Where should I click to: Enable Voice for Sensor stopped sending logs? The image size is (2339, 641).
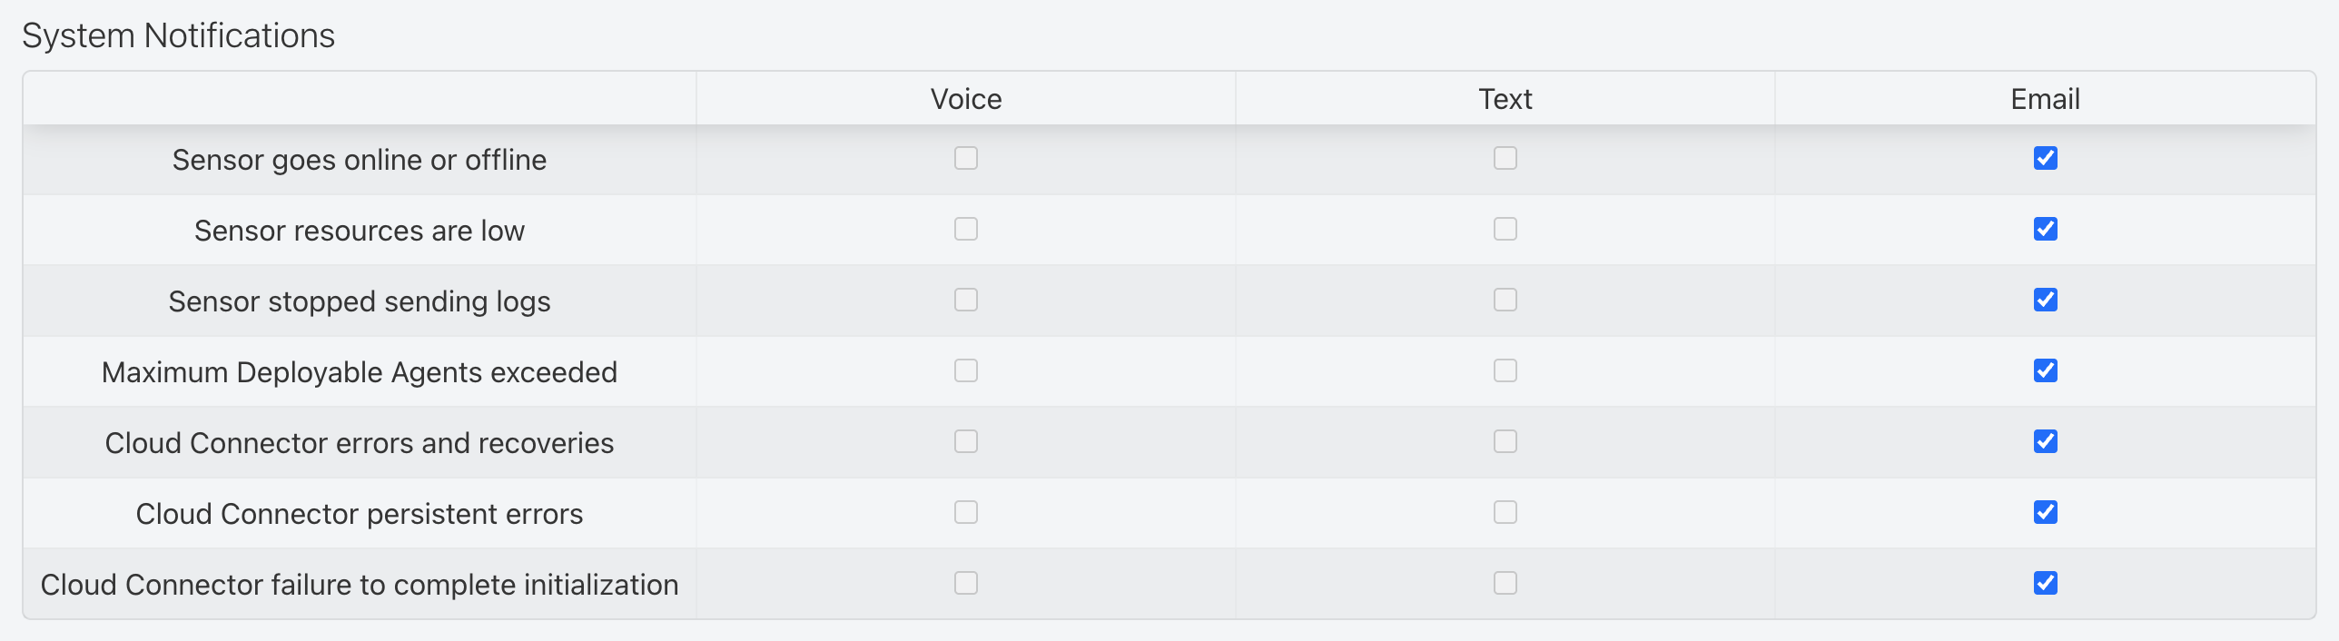tap(966, 300)
